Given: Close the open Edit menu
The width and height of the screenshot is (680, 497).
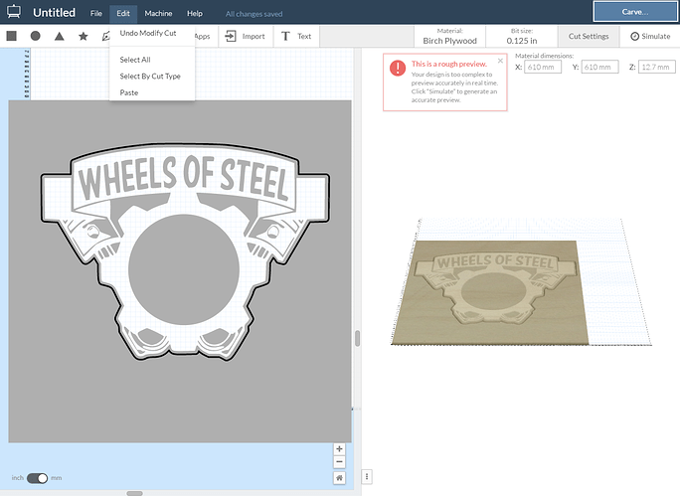Looking at the screenshot, I should [x=123, y=14].
